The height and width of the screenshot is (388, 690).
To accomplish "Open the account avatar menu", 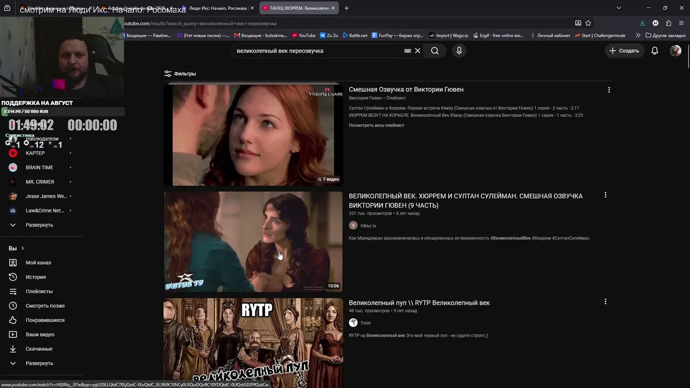I will (x=675, y=51).
